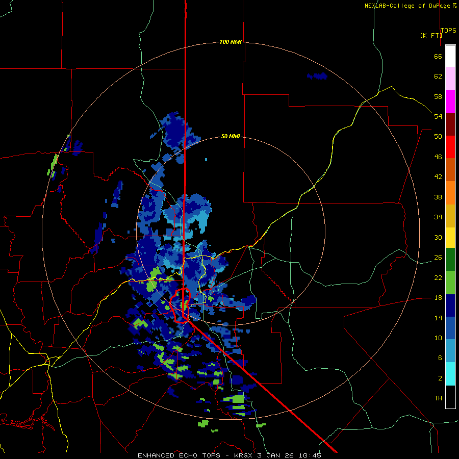Click the navy blue legend swatch

450,305
